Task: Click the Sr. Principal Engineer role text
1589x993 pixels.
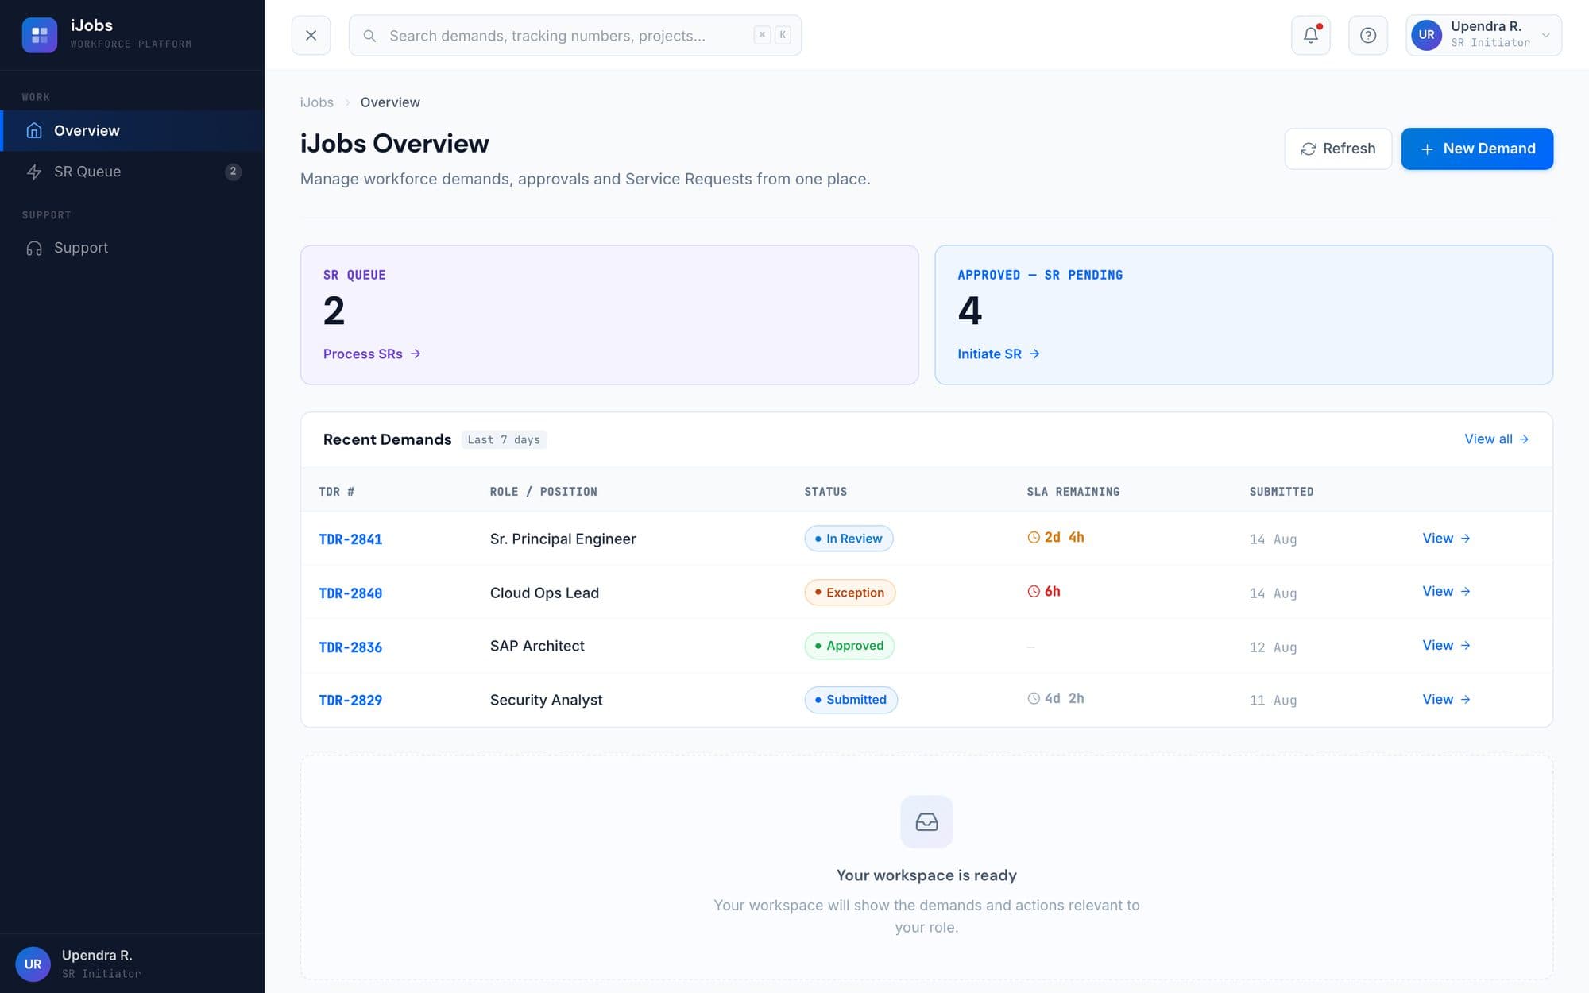Action: coord(563,539)
